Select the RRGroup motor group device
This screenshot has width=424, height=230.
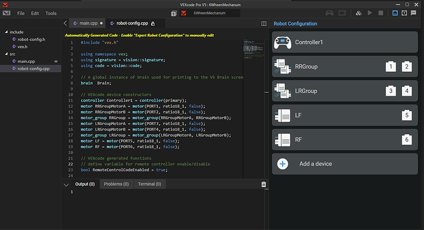point(345,67)
